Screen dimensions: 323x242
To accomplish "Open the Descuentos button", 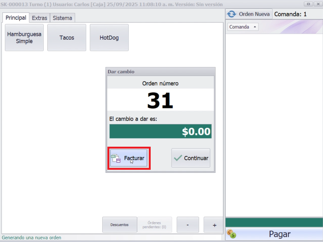I will 119,225.
